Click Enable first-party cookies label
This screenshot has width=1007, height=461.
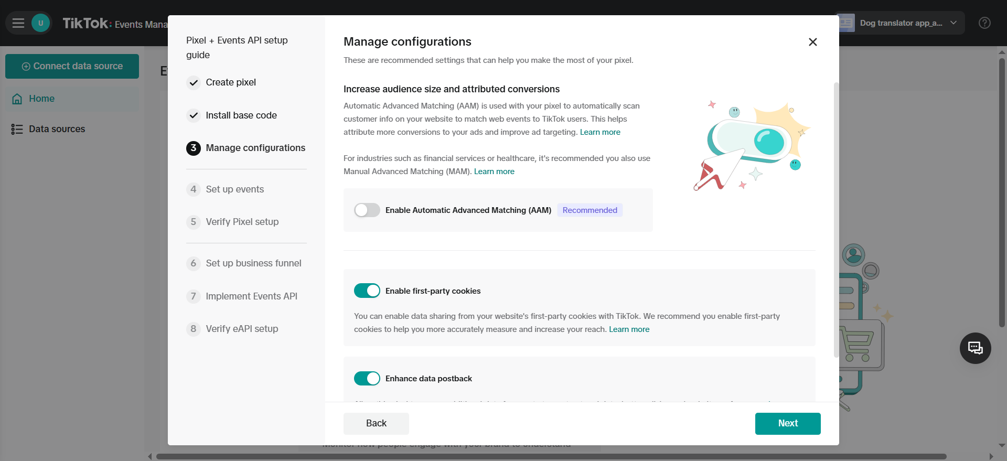[x=433, y=291]
